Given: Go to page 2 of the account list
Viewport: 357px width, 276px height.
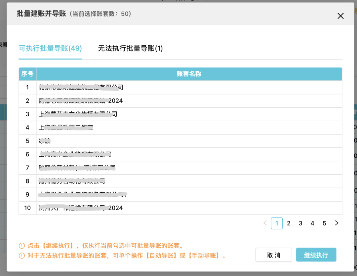Looking at the screenshot, I should click(x=289, y=223).
